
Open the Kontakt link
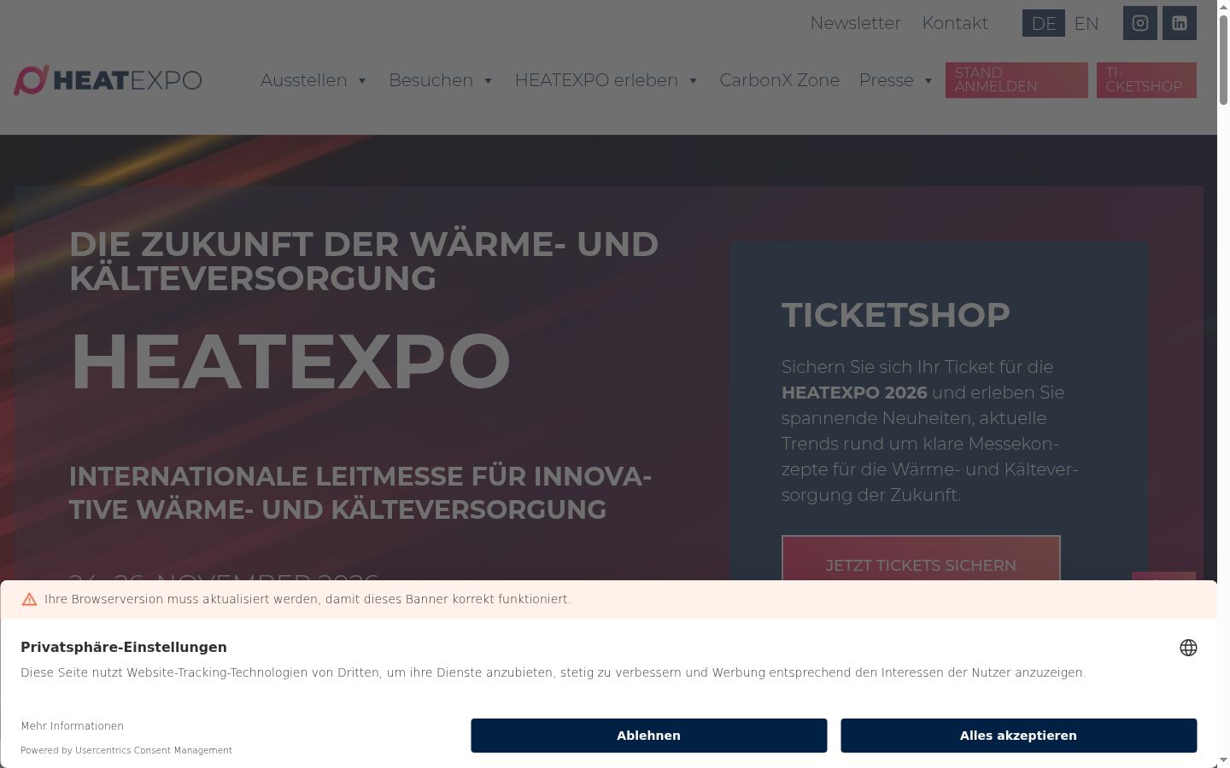click(955, 23)
